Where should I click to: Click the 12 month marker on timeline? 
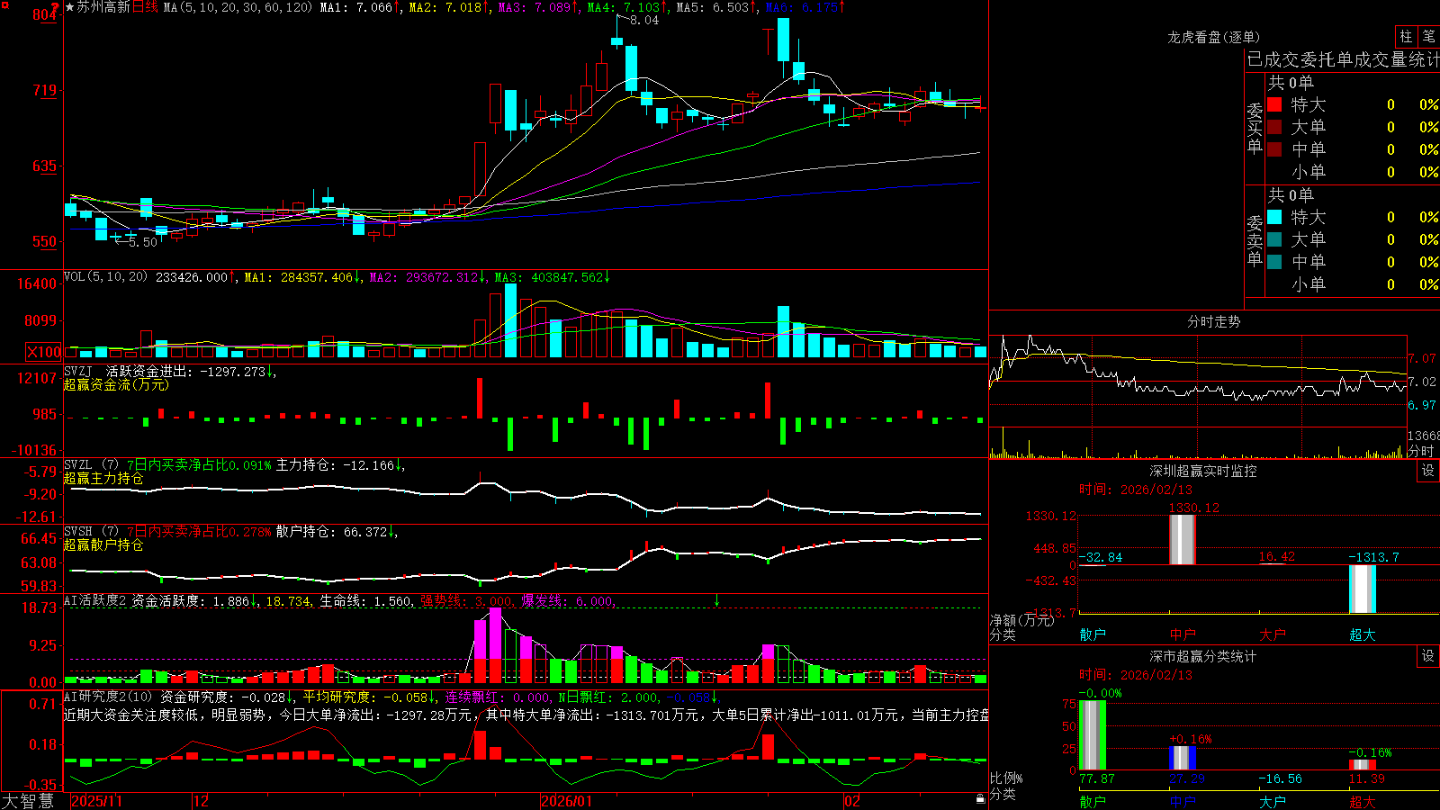tap(202, 801)
